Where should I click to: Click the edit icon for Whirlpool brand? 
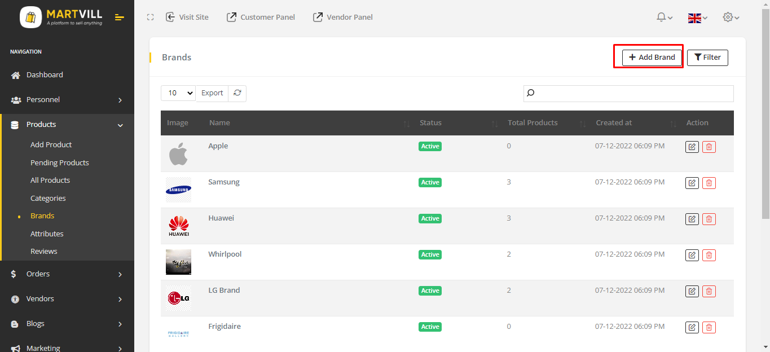pos(692,256)
